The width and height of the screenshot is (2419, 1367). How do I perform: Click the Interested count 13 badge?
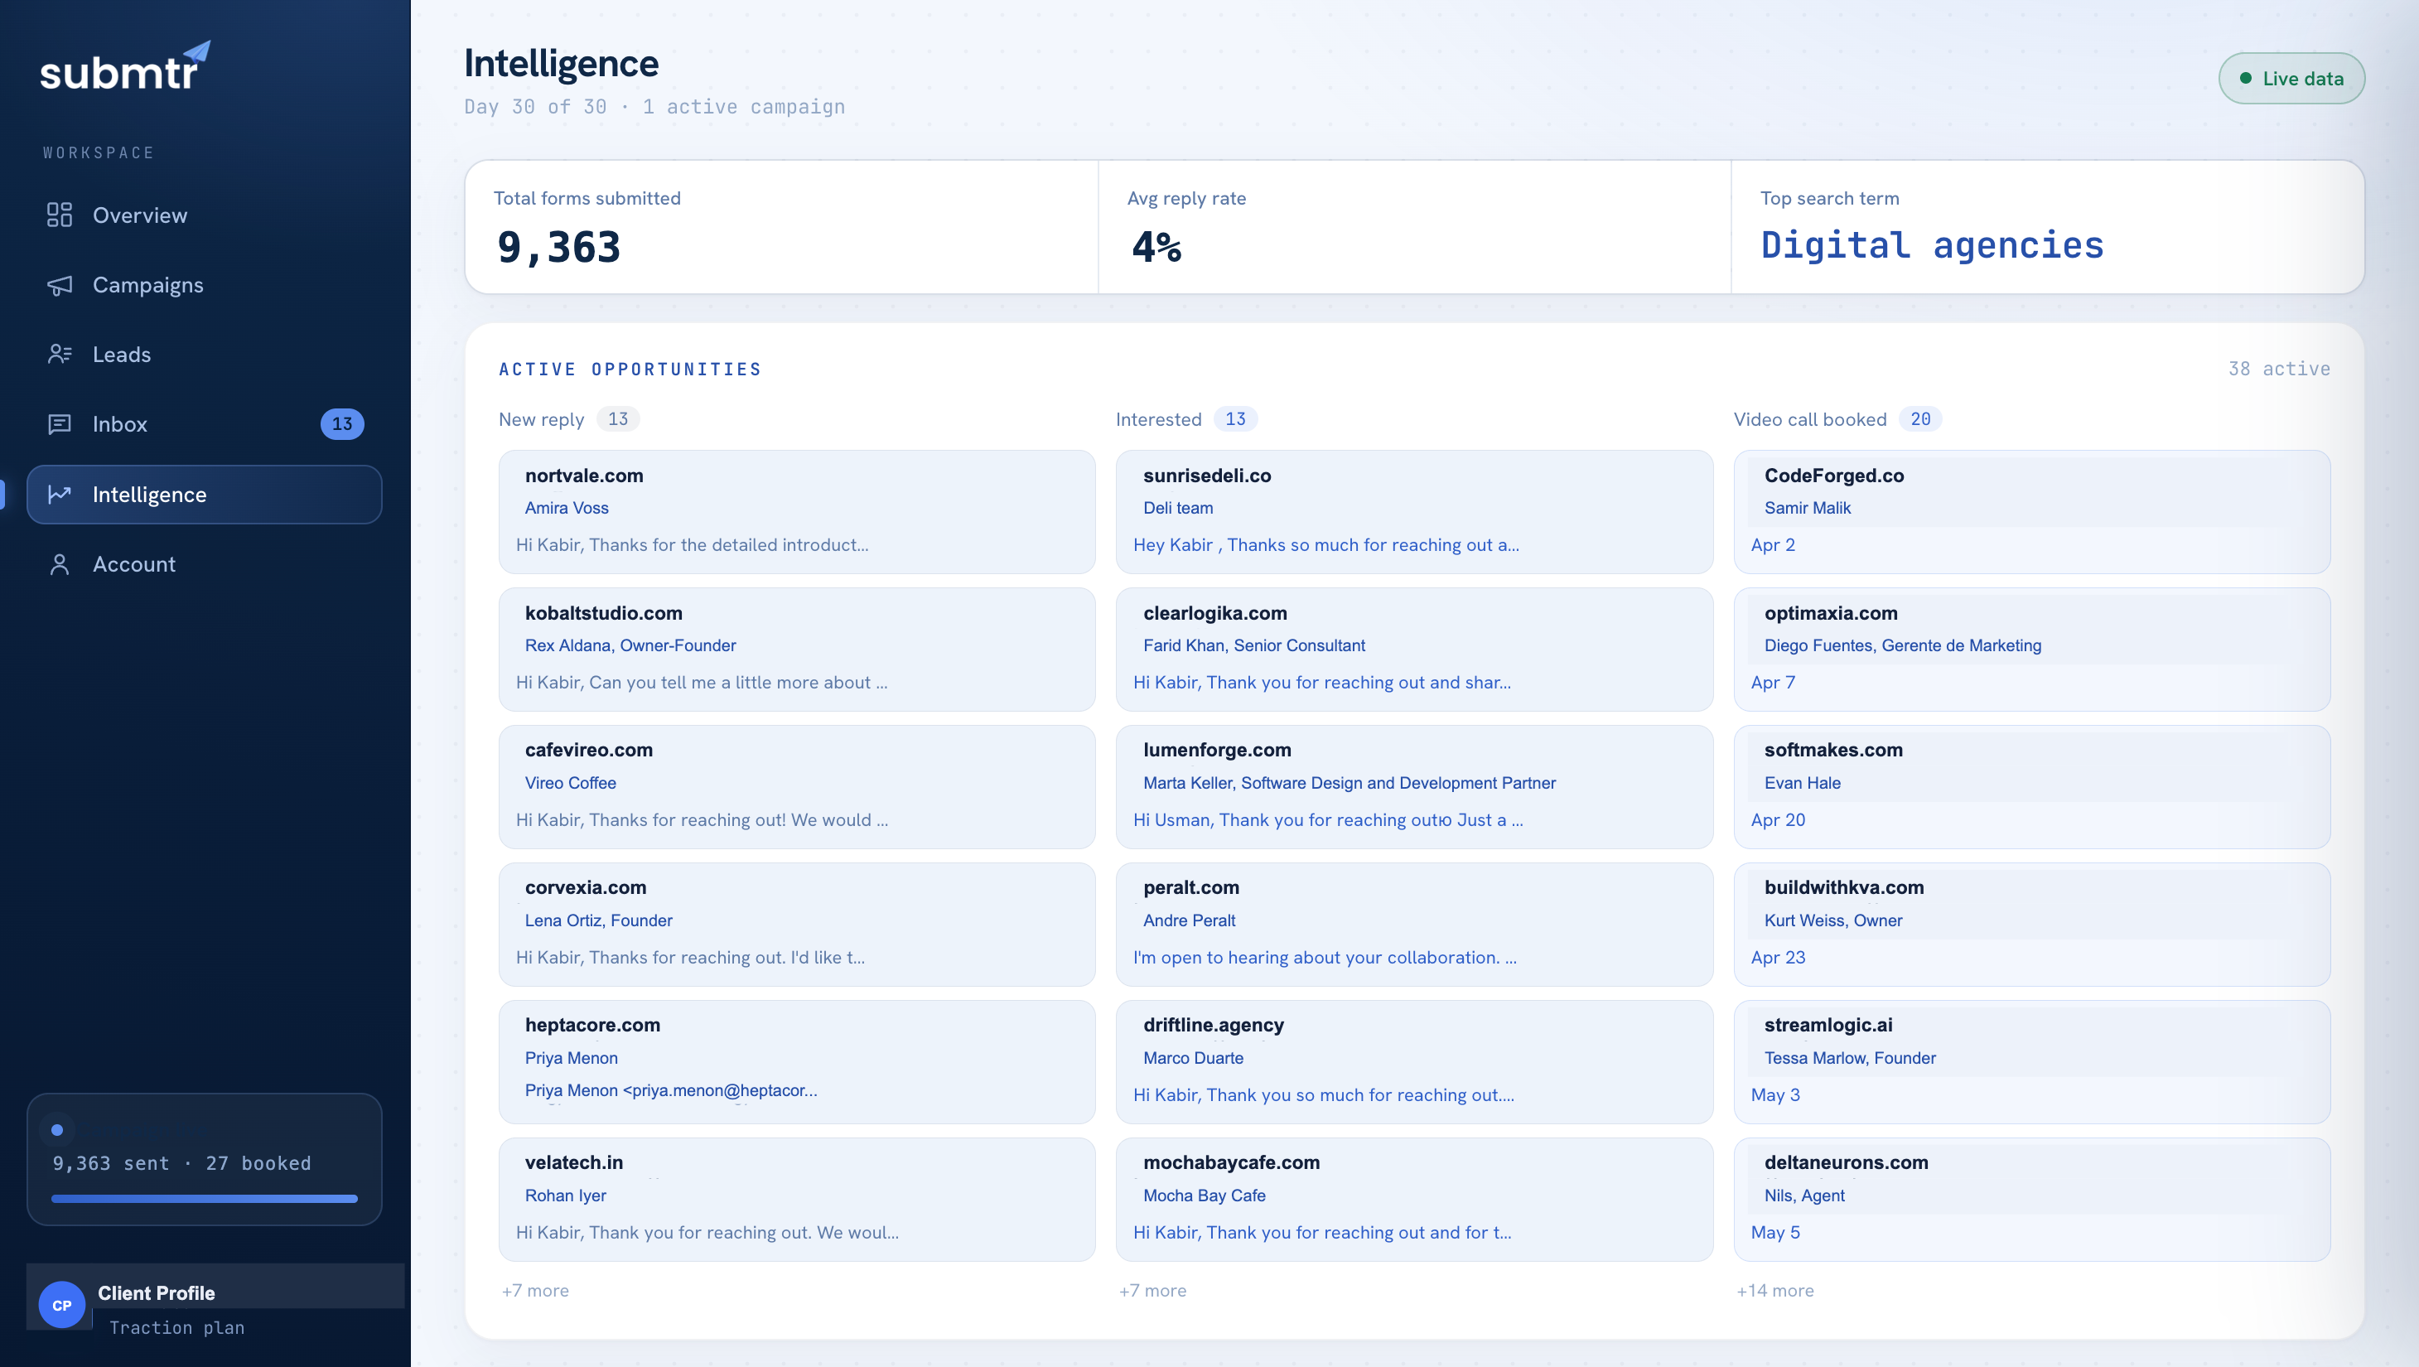click(1236, 418)
